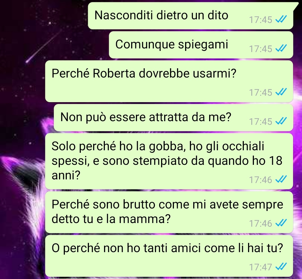The image size is (302, 279).
Task: Click the read ticks on the "Solo perché ho la gobba" message
Action: point(281,179)
